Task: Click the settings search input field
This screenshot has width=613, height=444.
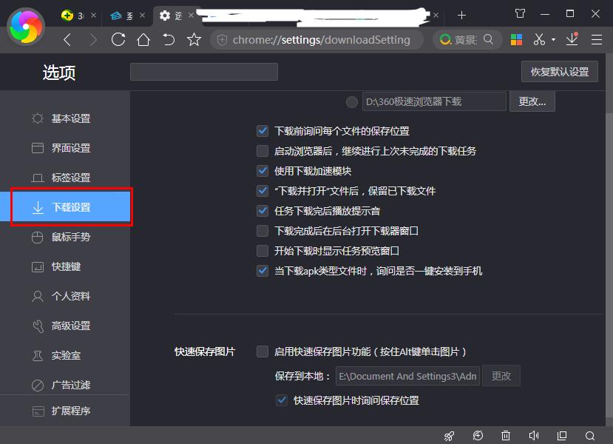Action: tap(204, 71)
